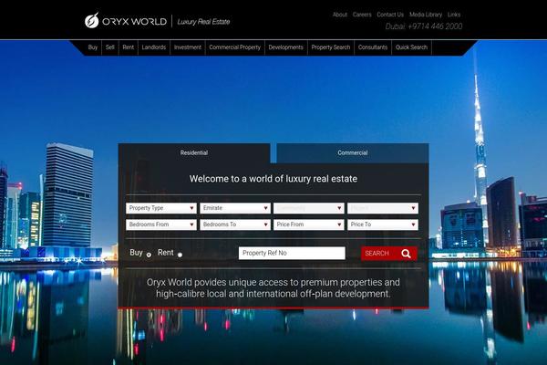This screenshot has width=547, height=365.
Task: Click the Property Ref No input field
Action: (x=292, y=254)
